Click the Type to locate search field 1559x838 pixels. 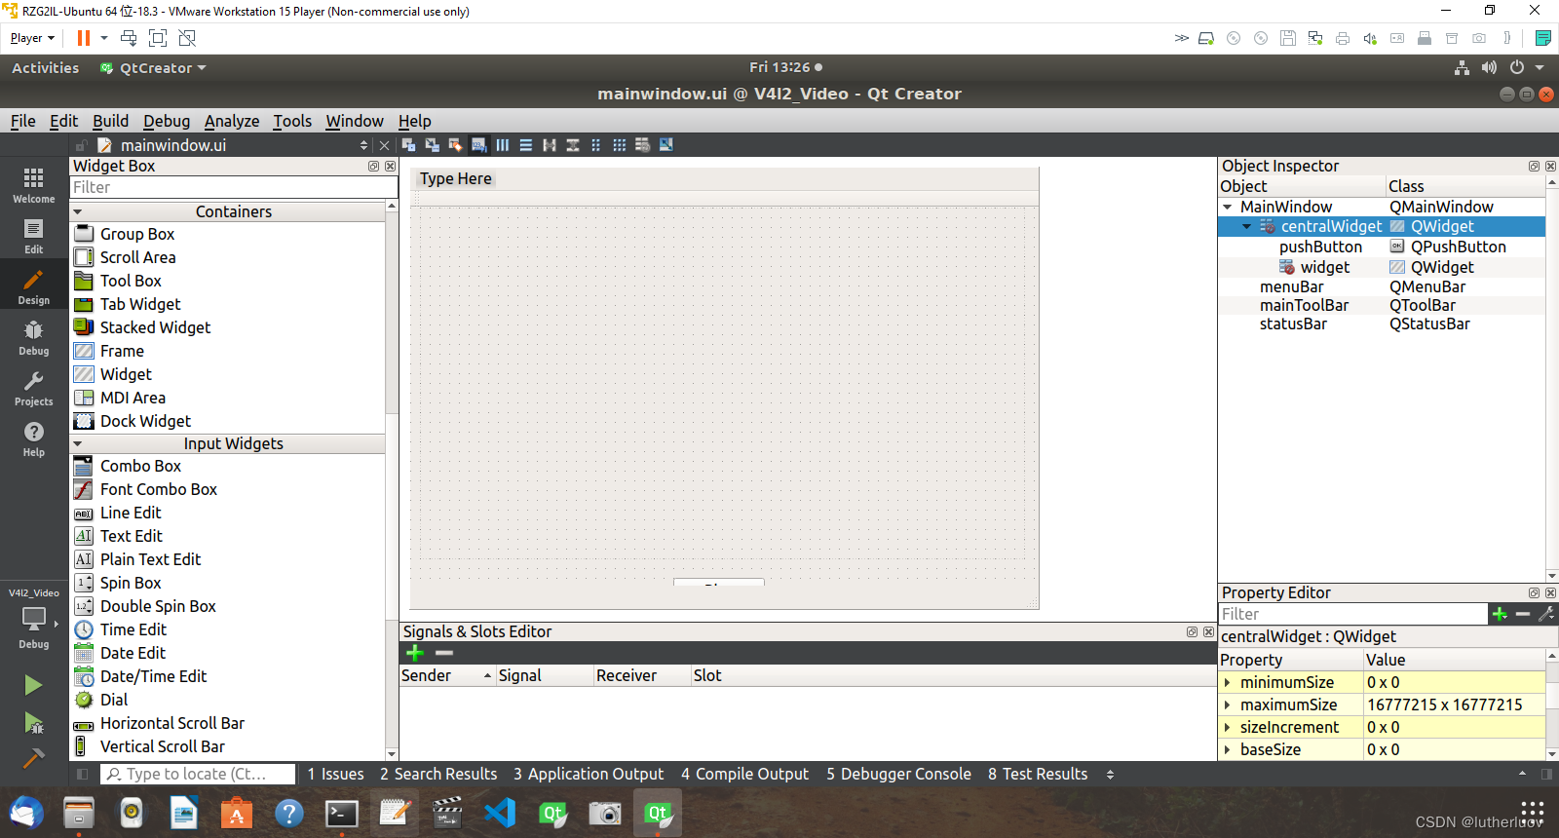click(198, 774)
